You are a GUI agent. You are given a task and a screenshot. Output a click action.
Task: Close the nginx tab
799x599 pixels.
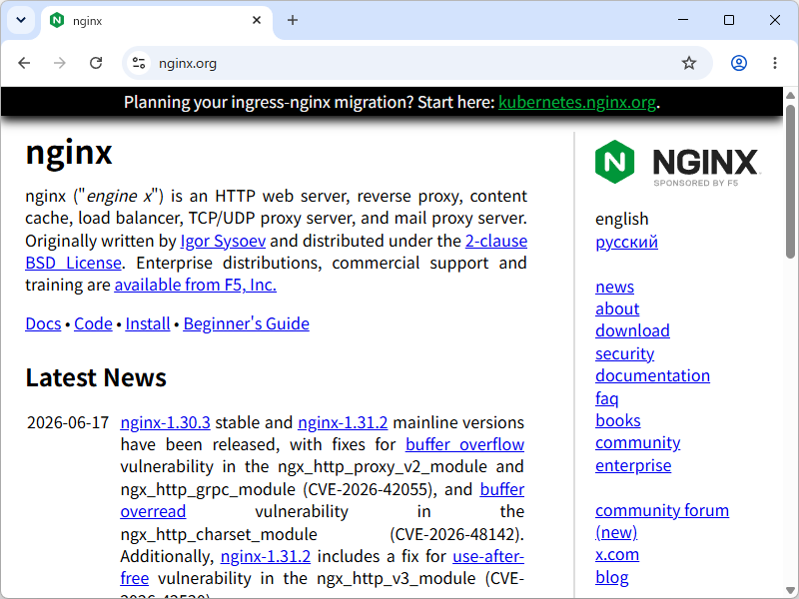(257, 20)
